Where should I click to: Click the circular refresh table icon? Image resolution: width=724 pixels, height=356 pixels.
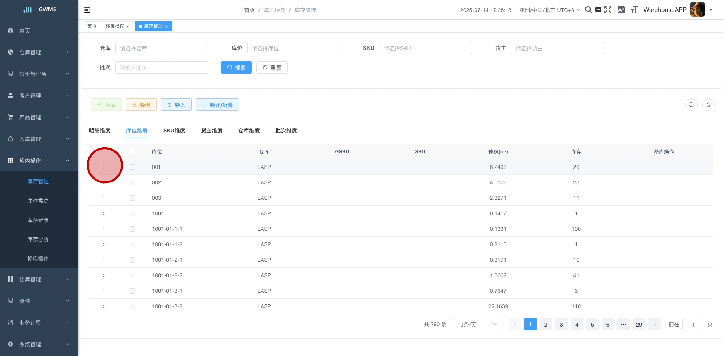point(708,105)
